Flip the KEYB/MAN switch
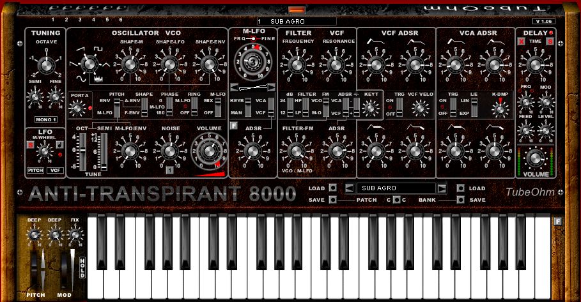 [248, 107]
